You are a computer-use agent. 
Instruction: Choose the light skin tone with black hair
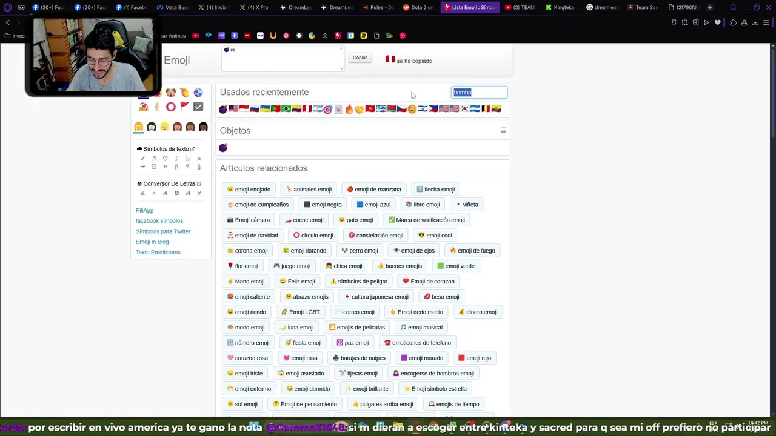152,127
